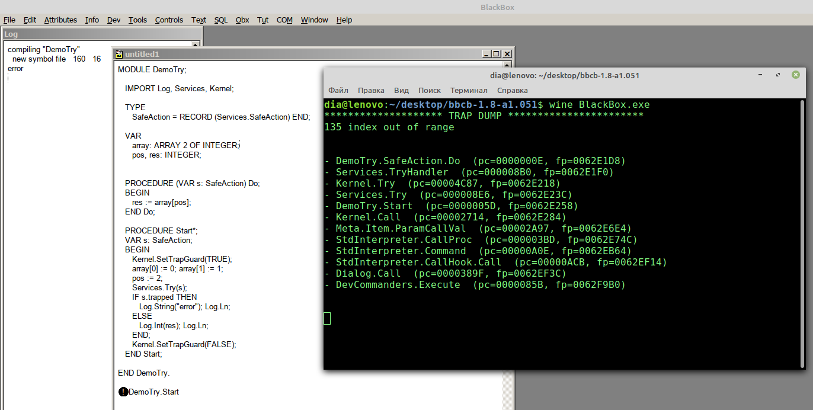Click the untitled1 document icon in title bar

coord(119,54)
